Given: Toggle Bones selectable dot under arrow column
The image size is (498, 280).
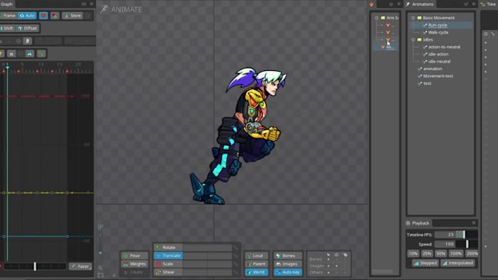Looking at the screenshot, I should coord(328,260).
